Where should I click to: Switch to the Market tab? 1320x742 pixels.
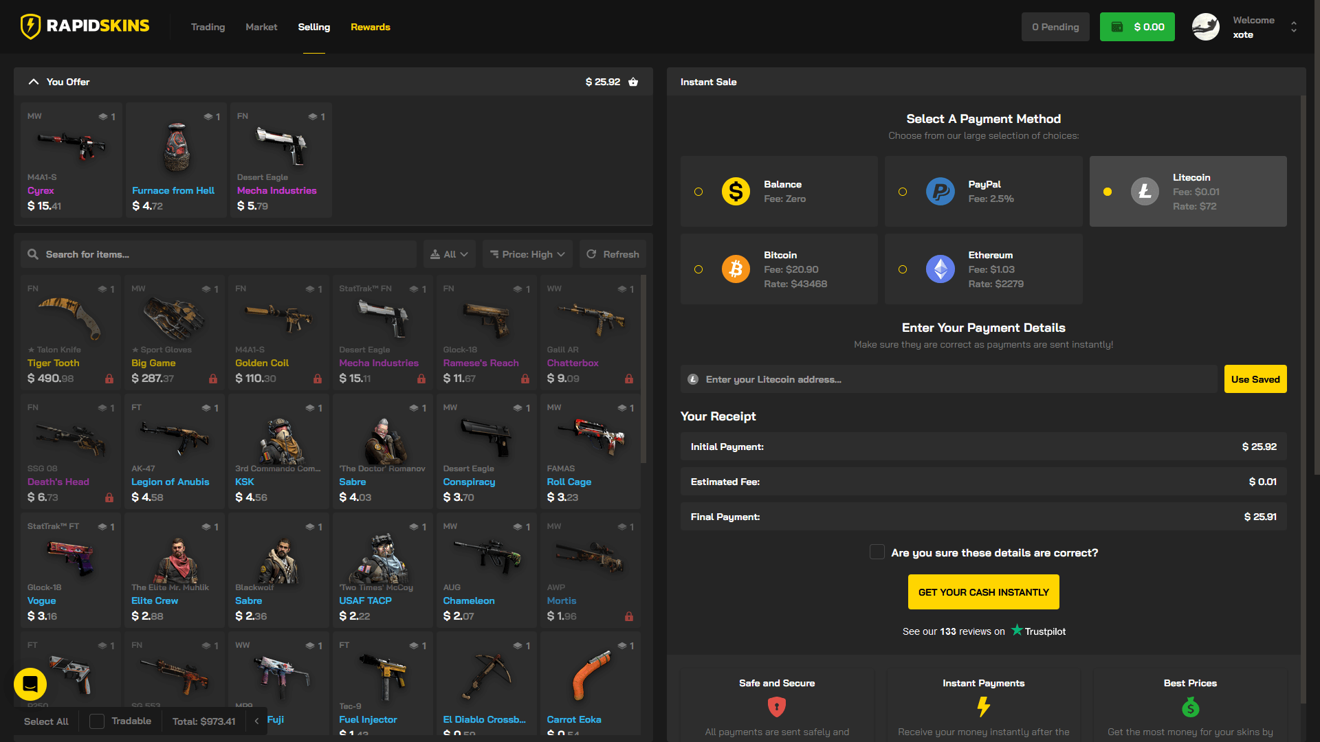(261, 27)
